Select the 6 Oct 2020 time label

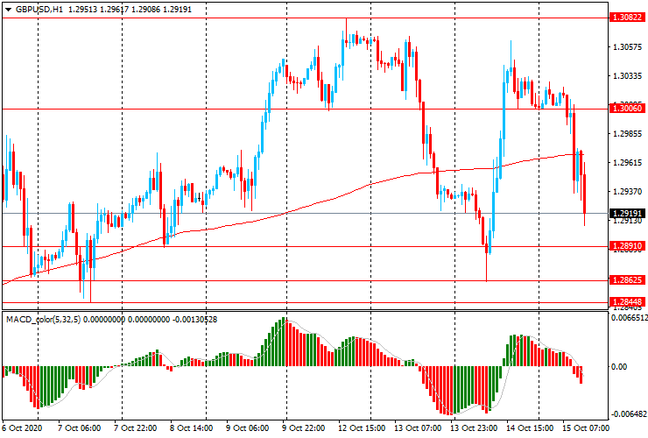click(x=22, y=427)
